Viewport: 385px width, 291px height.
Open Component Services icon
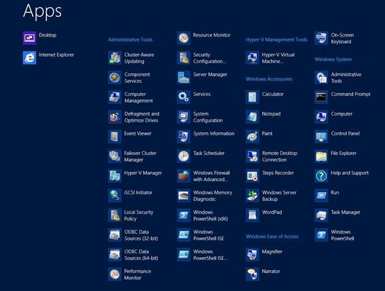click(115, 77)
